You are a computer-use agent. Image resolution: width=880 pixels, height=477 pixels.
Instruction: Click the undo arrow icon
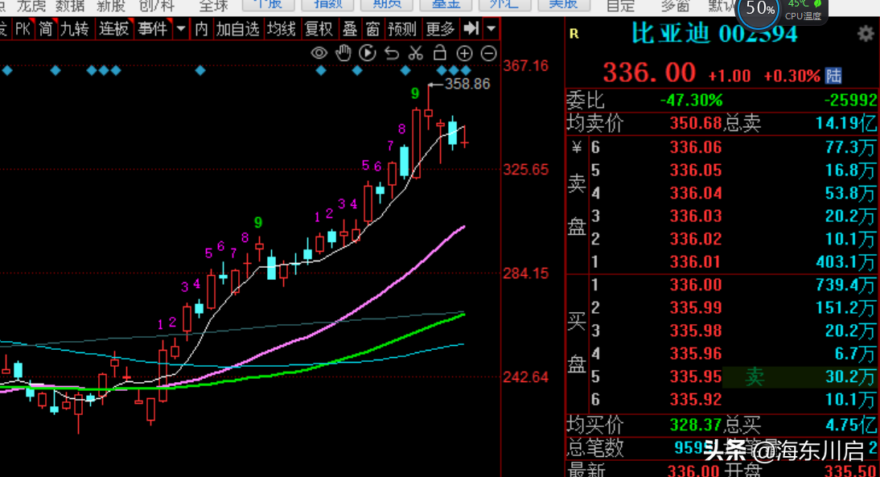392,53
